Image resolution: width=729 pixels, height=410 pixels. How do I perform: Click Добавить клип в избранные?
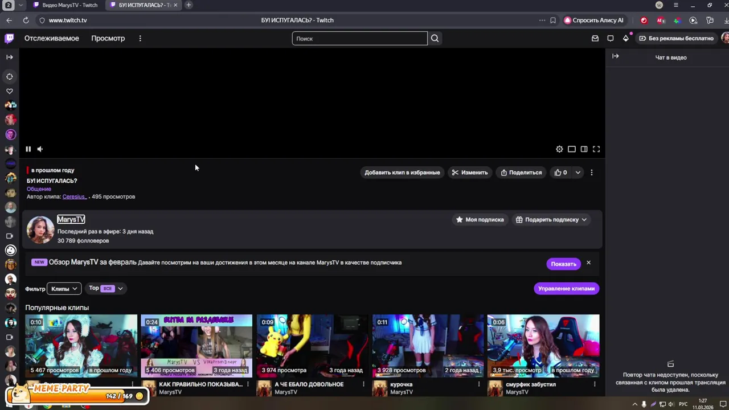point(402,173)
